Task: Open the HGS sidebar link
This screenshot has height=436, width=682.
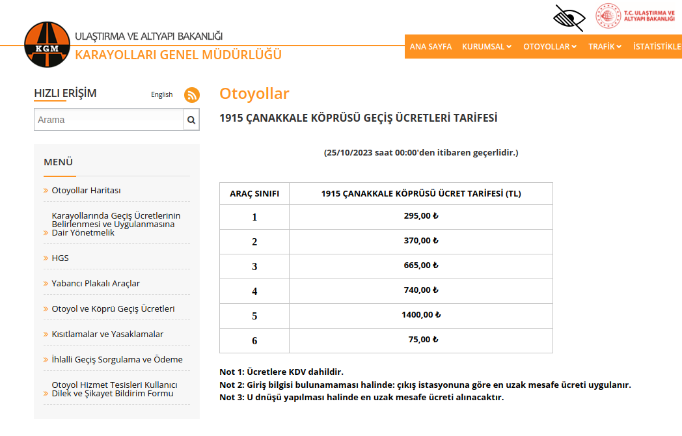Action: 60,258
